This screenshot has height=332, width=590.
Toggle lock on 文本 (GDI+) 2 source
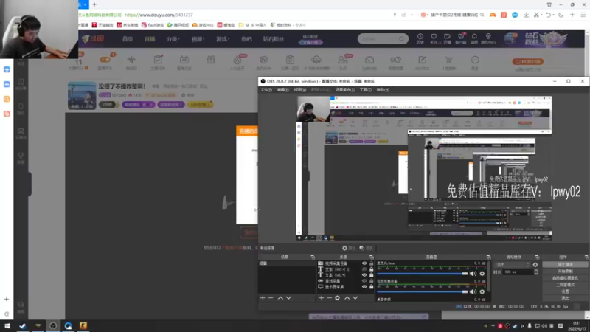372,269
